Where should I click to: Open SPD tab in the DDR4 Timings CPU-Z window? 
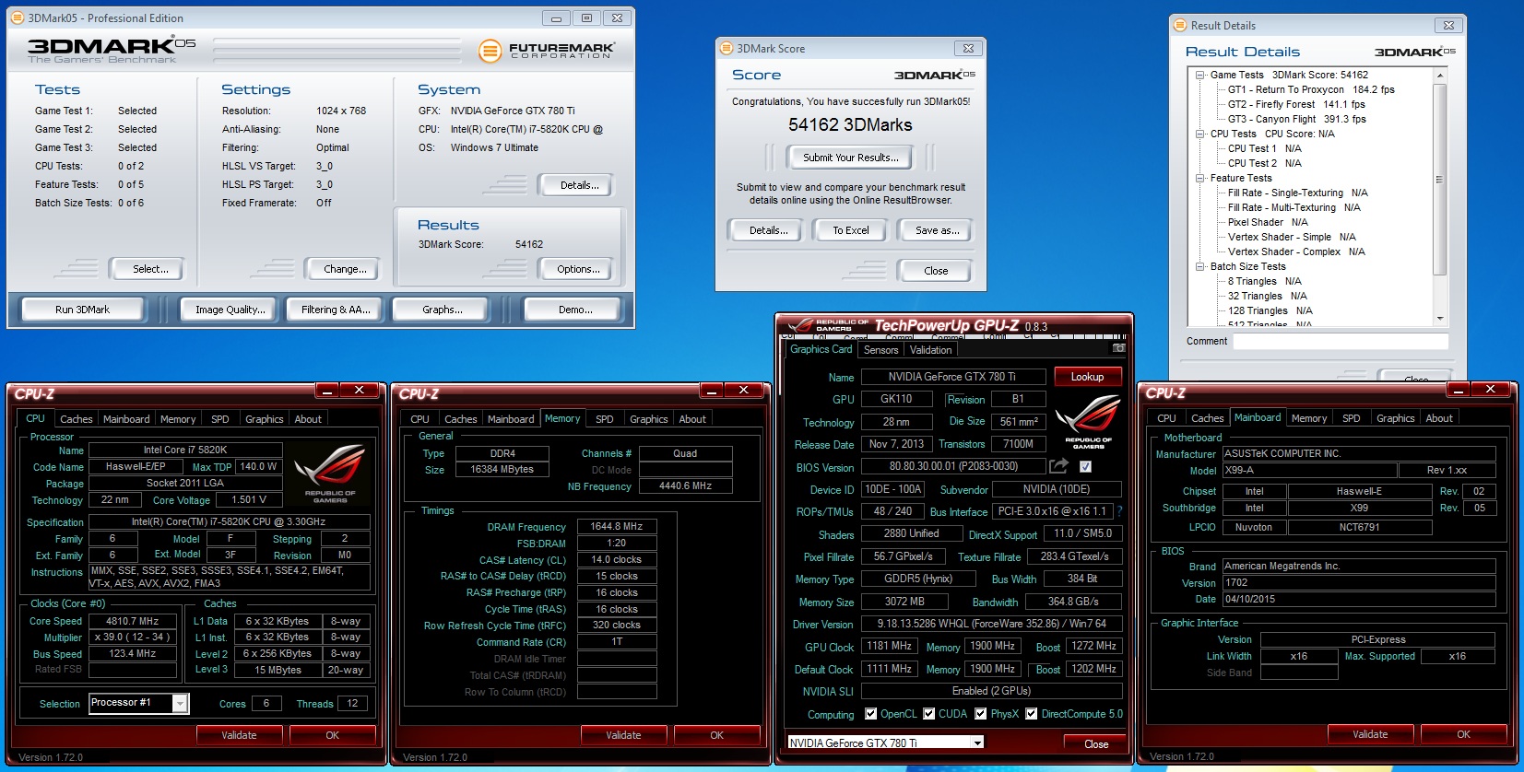(605, 419)
